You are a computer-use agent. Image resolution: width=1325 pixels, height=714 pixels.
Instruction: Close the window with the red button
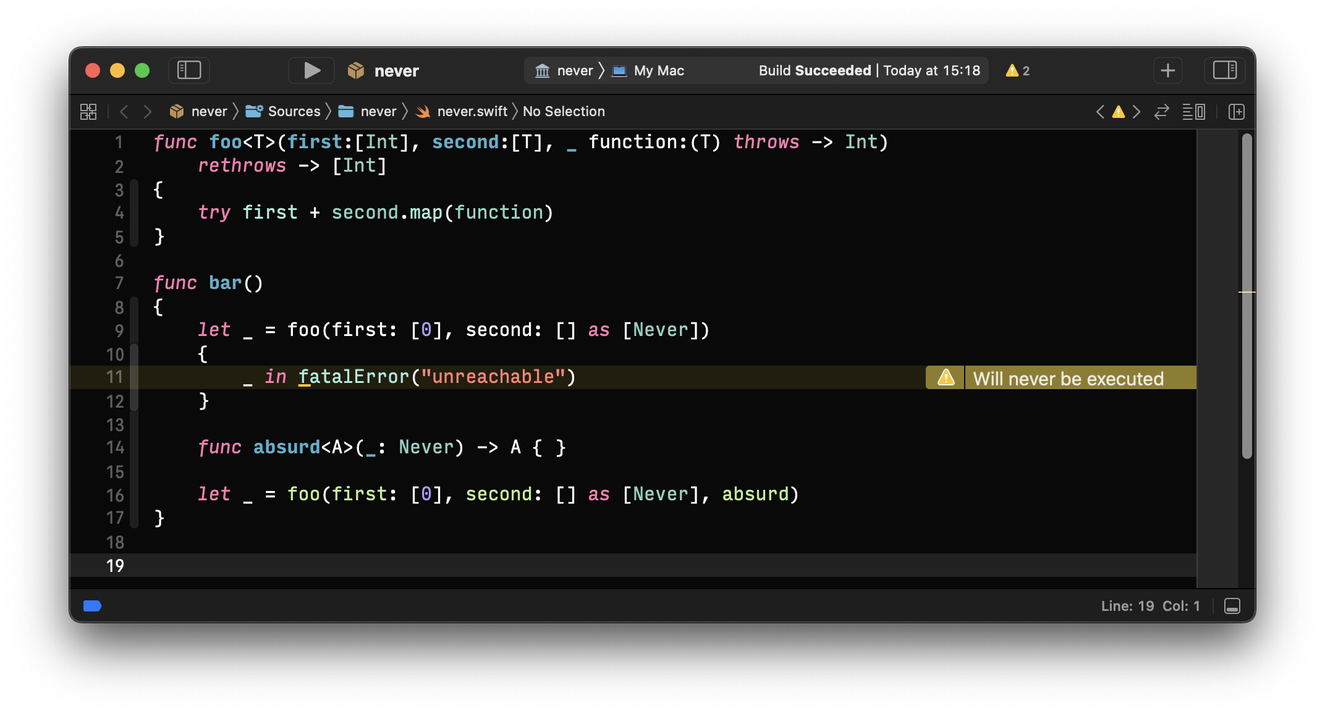93,70
